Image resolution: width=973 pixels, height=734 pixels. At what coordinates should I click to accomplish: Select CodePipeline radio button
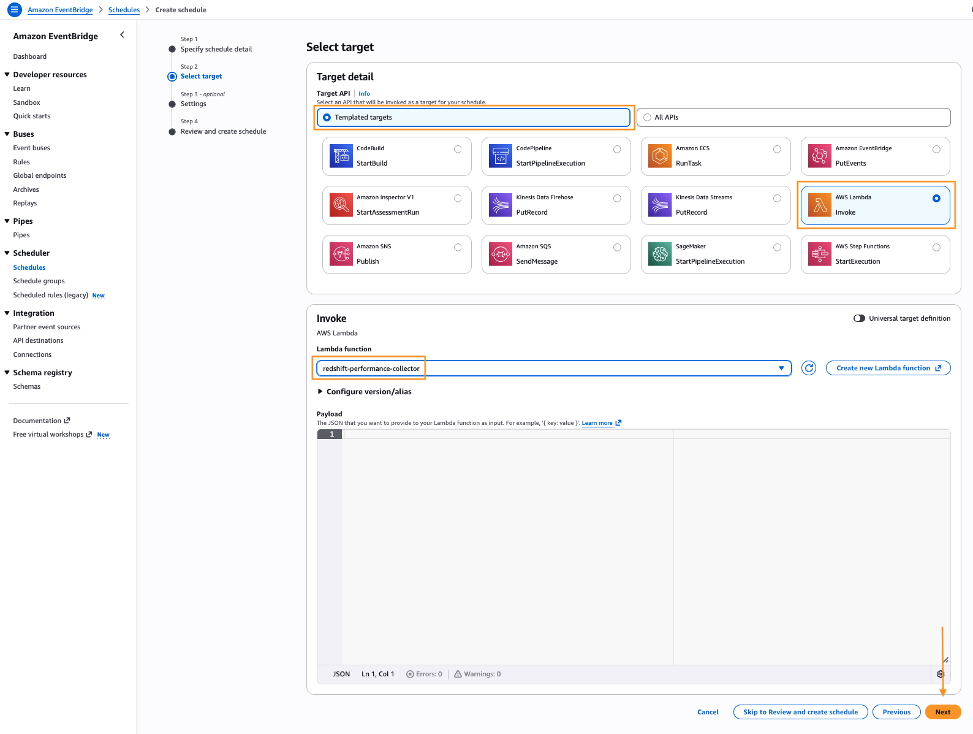pyautogui.click(x=617, y=149)
